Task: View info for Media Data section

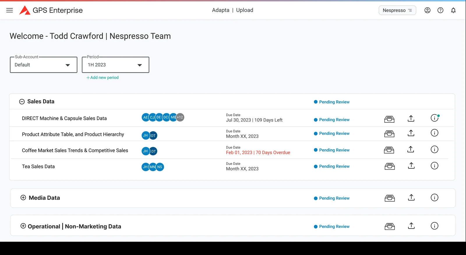Action: (435, 197)
